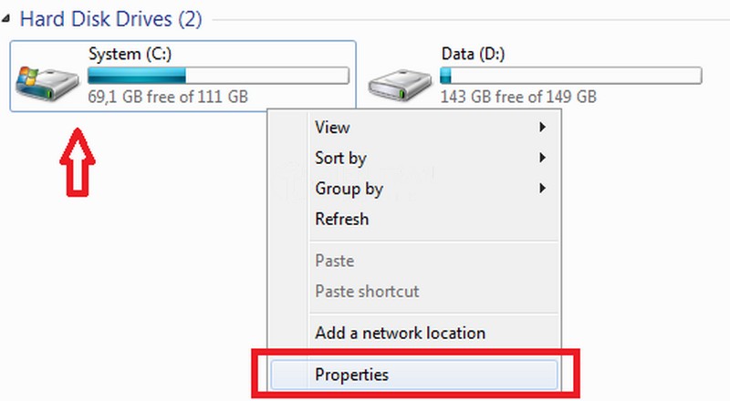Click the 143 GB free of 149 GB text
730x401 pixels.
tap(518, 96)
